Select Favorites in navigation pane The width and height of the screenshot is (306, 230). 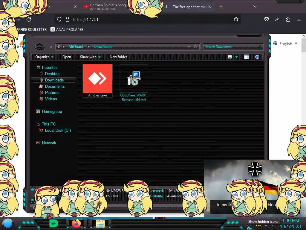(50, 67)
